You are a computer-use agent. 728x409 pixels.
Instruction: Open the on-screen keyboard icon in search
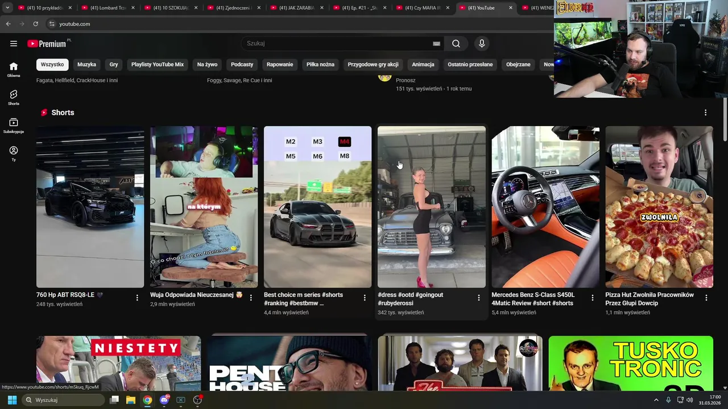[436, 44]
